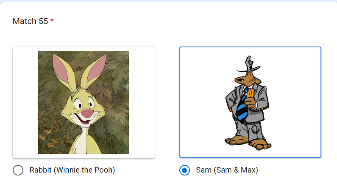Select the Rabbit (Winnie the Pooh) radio button
The width and height of the screenshot is (337, 192).
tap(18, 170)
